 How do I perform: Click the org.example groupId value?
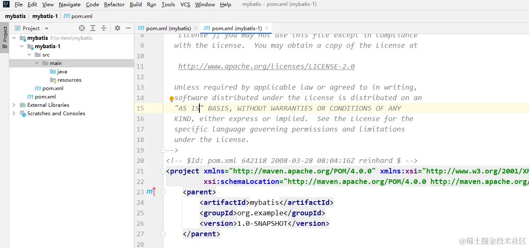tap(260, 213)
